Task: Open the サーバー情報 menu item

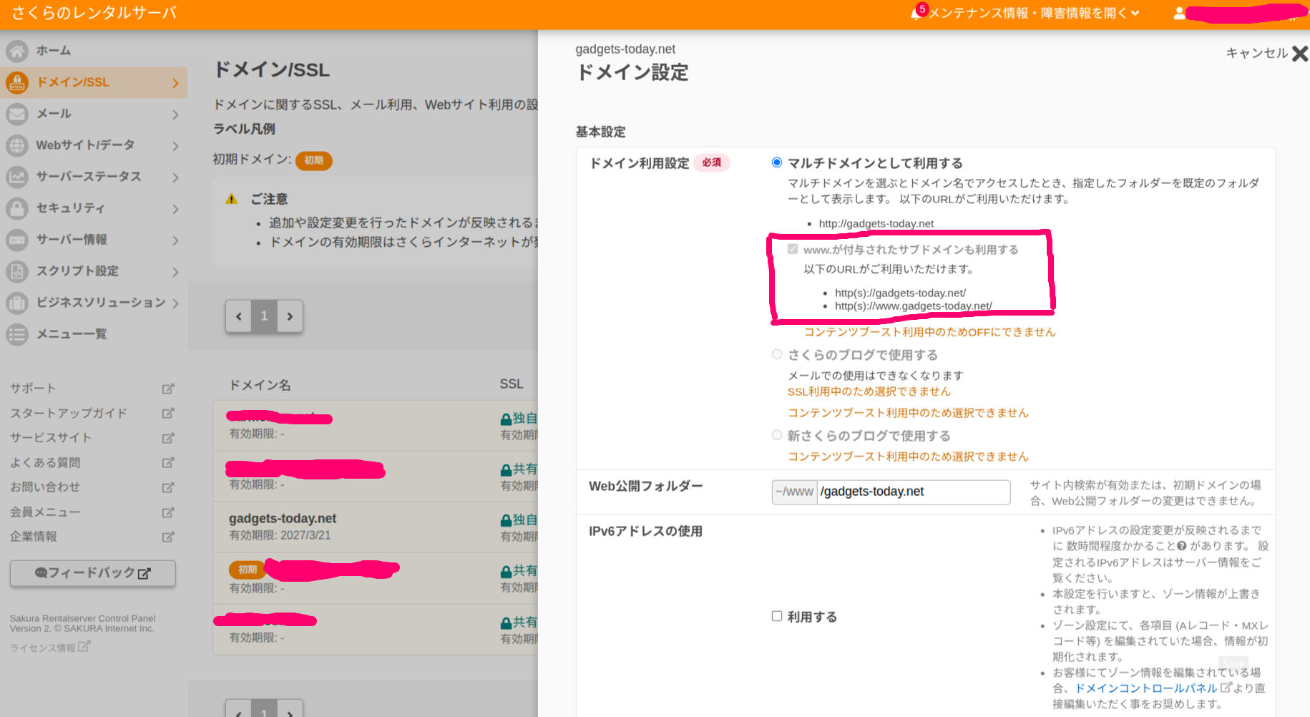Action: point(72,240)
